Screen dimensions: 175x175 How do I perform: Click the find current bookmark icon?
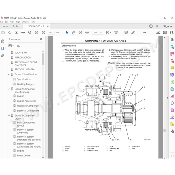18,46
